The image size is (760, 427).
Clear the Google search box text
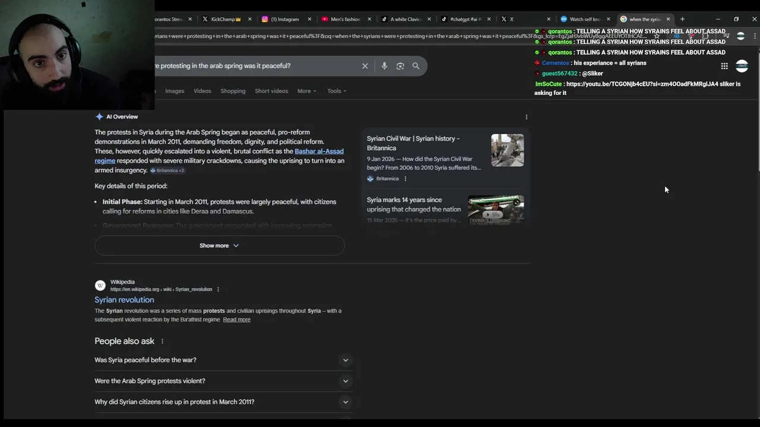365,66
